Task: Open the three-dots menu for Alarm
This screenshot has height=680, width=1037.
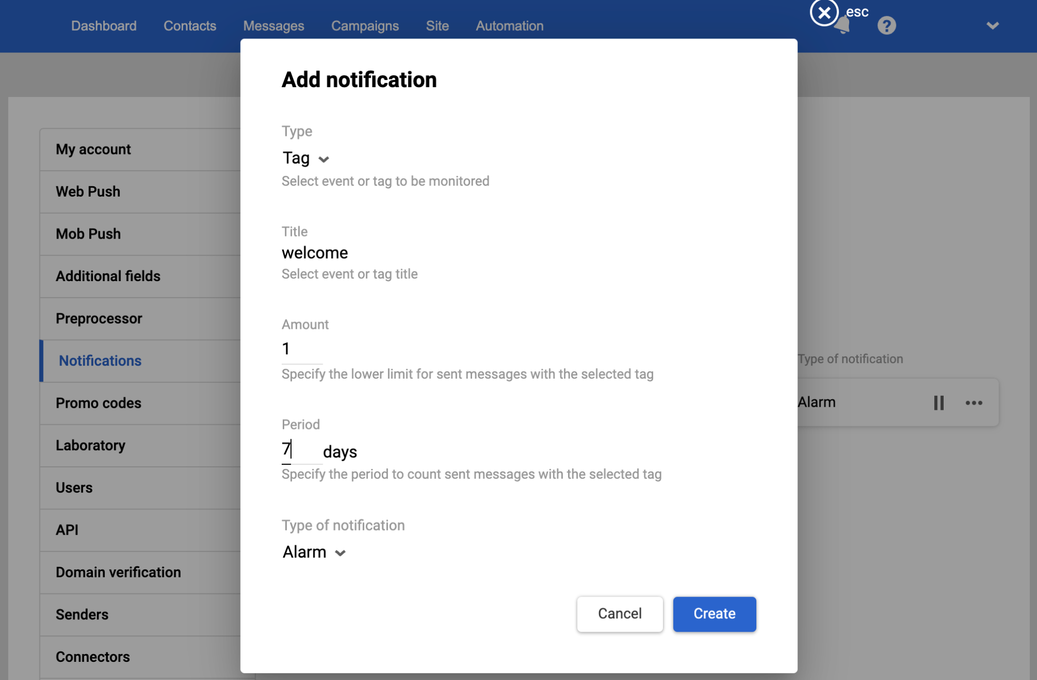Action: click(974, 403)
